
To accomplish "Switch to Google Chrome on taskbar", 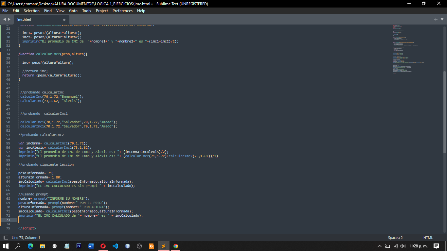I will coord(176,246).
